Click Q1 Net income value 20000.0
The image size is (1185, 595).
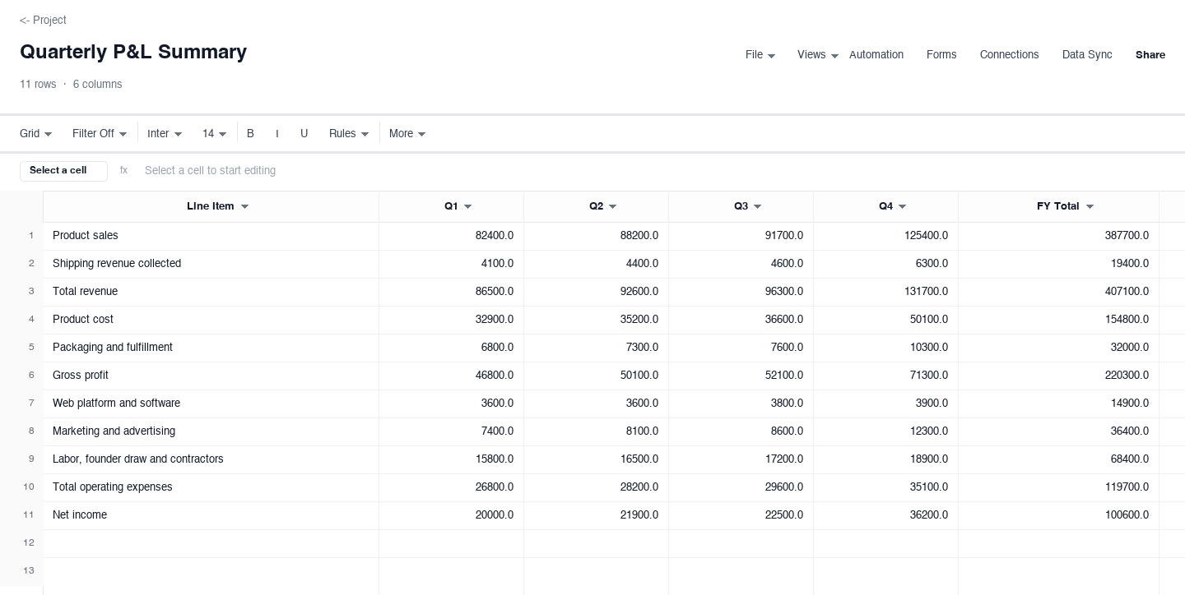451,515
